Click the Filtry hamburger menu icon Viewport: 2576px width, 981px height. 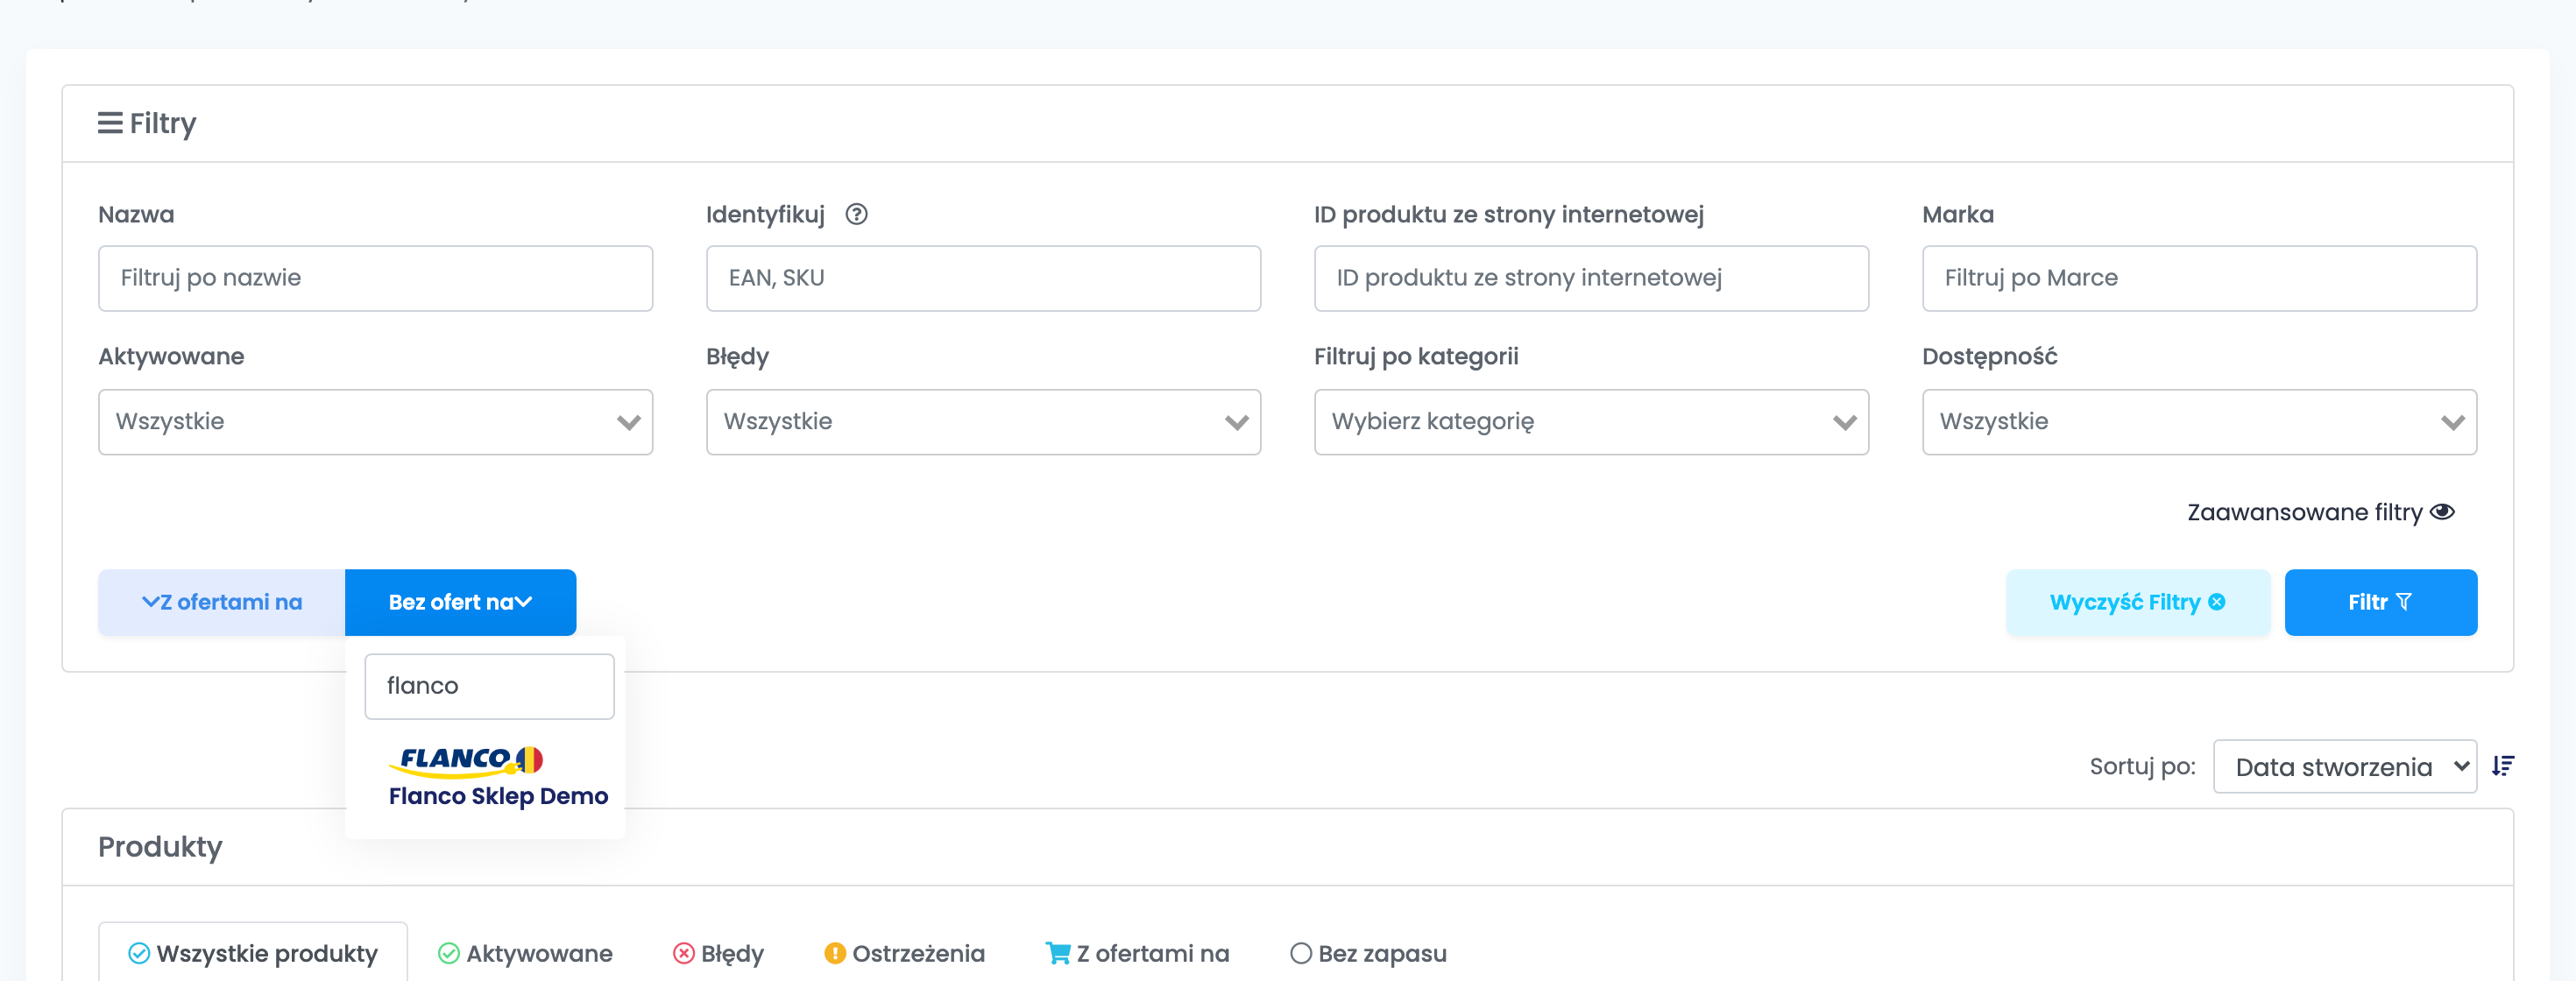pyautogui.click(x=110, y=123)
